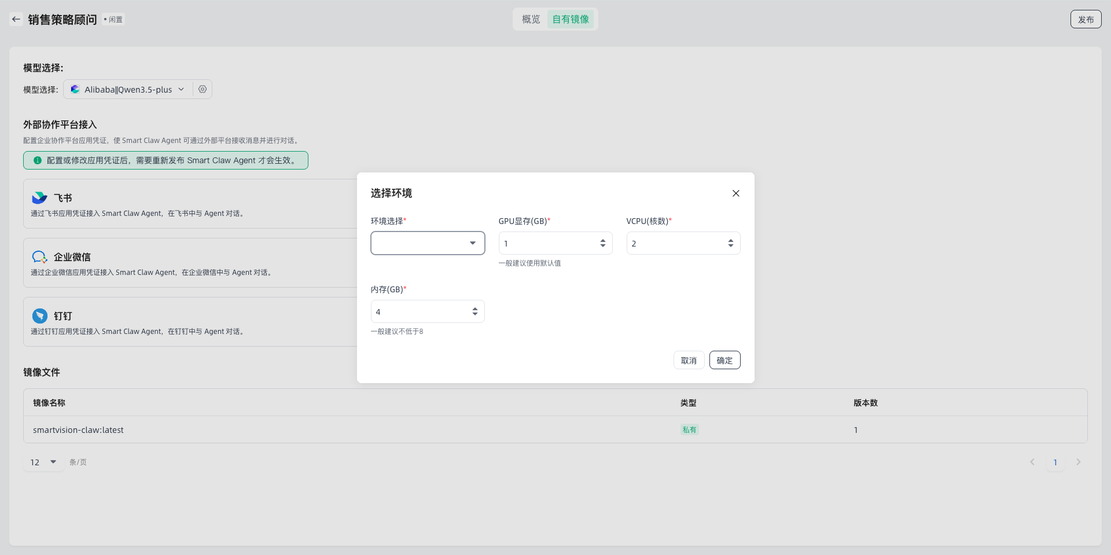
Task: Go to next page of image list
Action: pos(1078,462)
